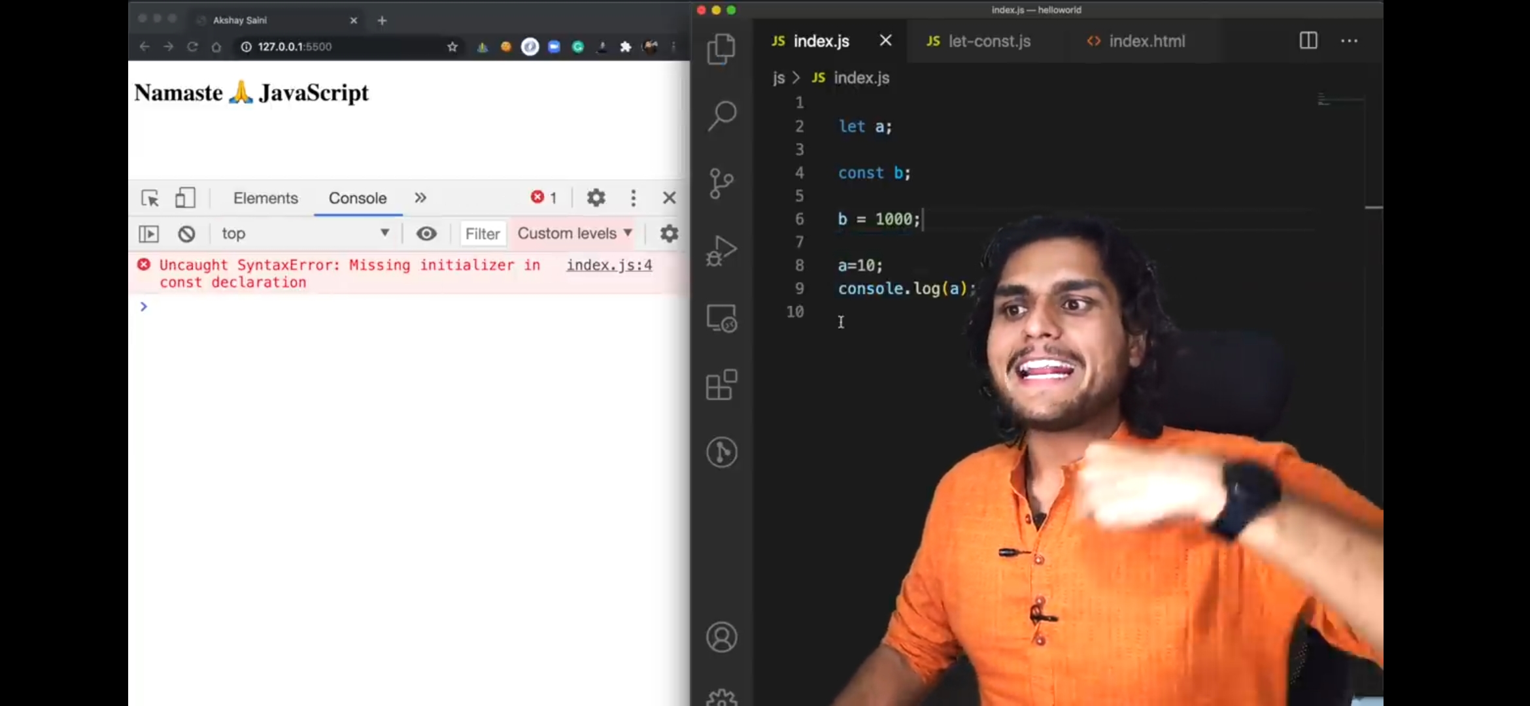Open the Source Control branch icon
The height and width of the screenshot is (706, 1530).
coord(721,184)
